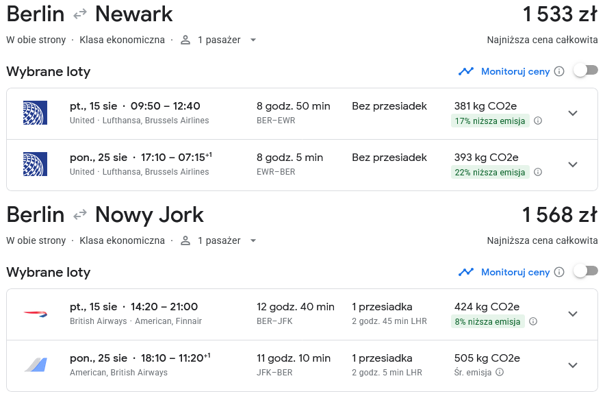Image resolution: width=605 pixels, height=398 pixels.
Task: Click EWR–BER route text
Action: pos(276,172)
